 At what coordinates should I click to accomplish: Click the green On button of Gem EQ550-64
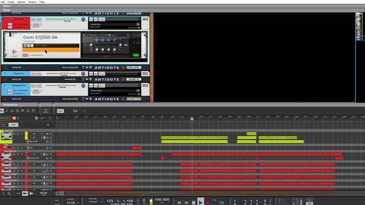[136, 55]
